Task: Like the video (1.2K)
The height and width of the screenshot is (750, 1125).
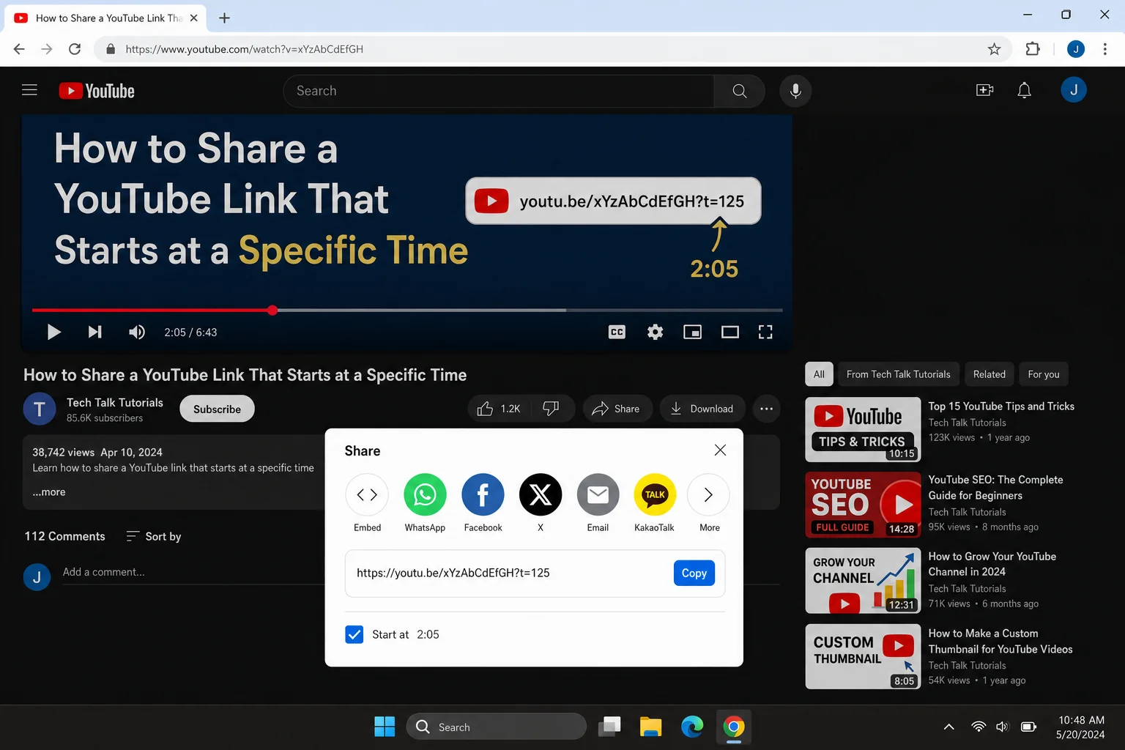Action: [x=499, y=409]
